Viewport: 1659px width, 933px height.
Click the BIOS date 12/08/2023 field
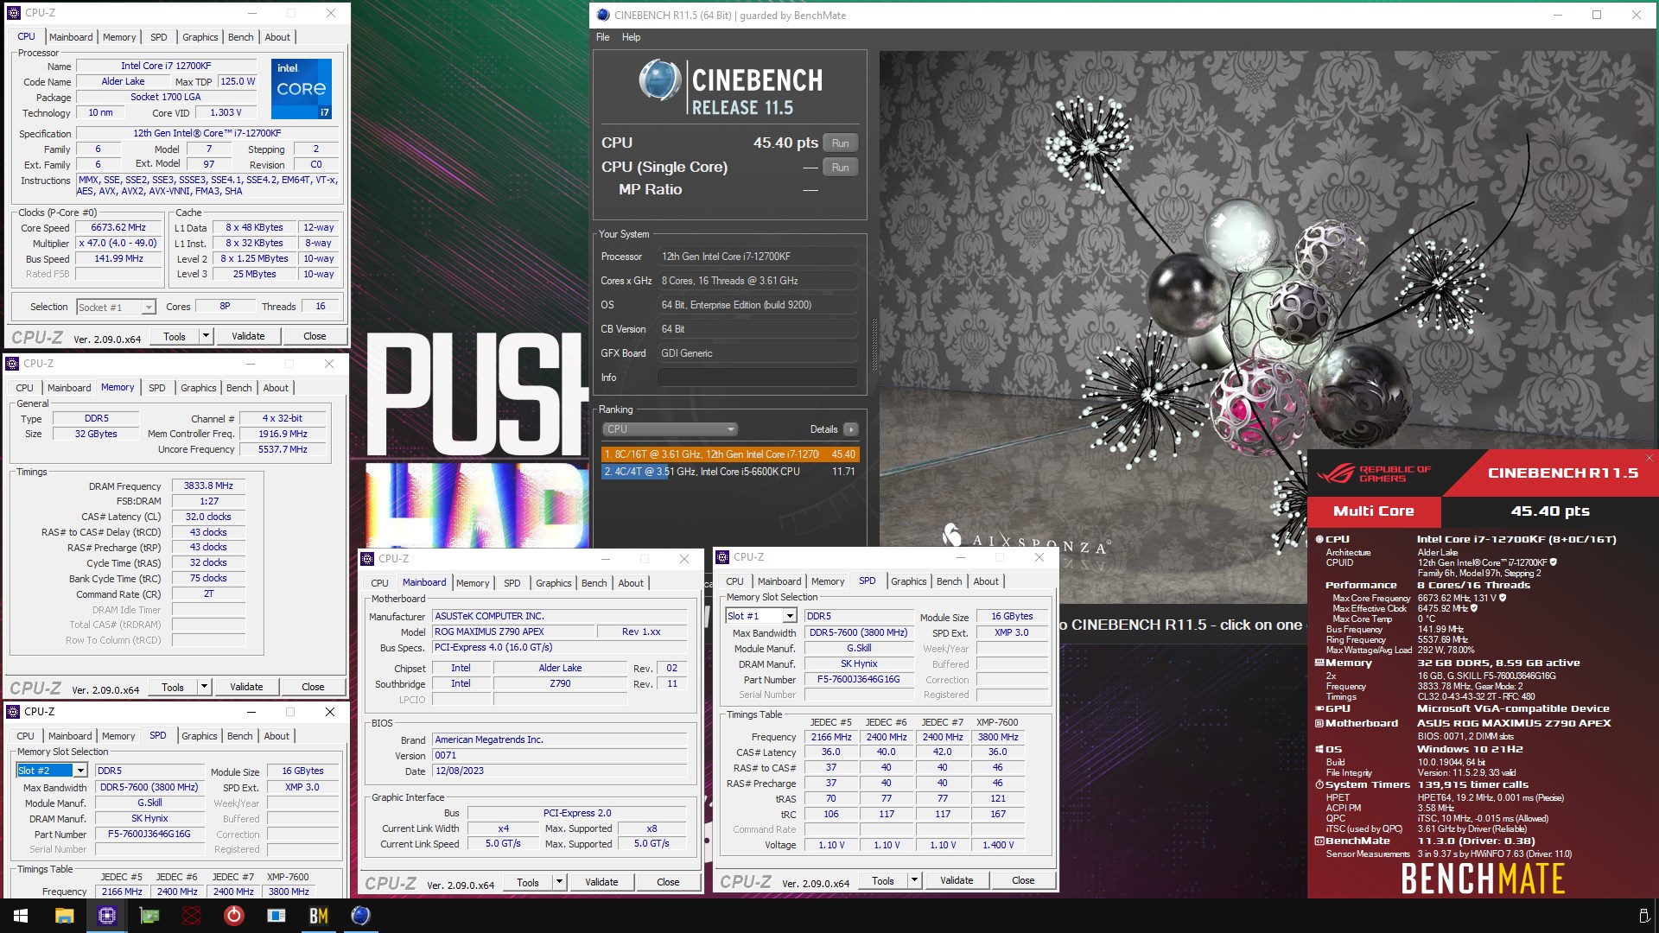pos(560,771)
